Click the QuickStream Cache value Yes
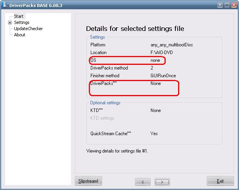This screenshot has height=190, width=239. pos(154,134)
